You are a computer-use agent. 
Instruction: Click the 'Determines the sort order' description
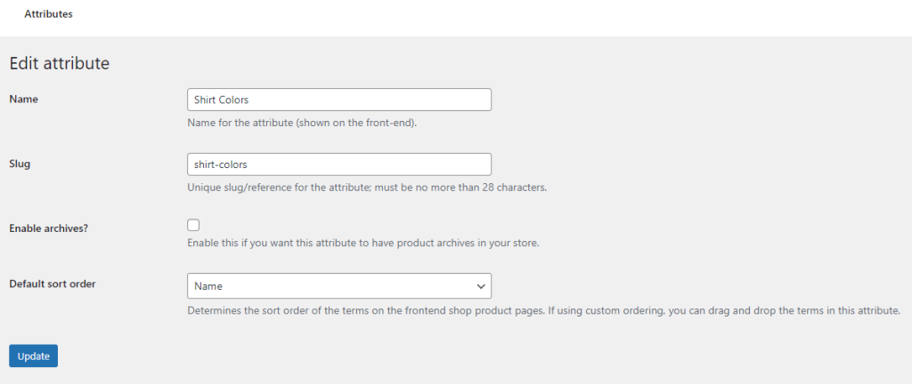[544, 311]
